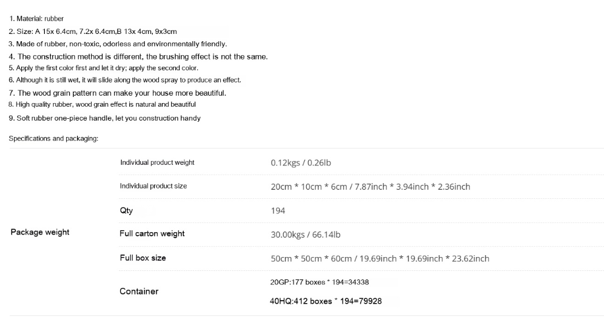Click the "Package weight" row header
Screen dimensions: 604x317
point(40,232)
